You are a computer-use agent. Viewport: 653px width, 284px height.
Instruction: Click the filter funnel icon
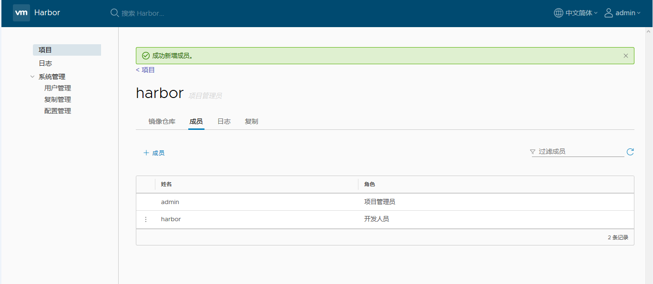532,152
